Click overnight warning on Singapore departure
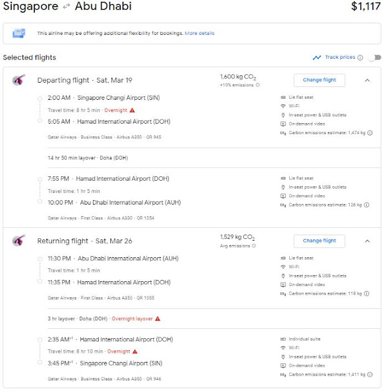The height and width of the screenshot is (392, 384). (132, 110)
